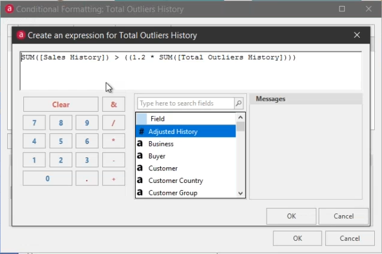This screenshot has height=254, width=382.
Task: Click the text-type icon next to Customer Country
Action: [140, 180]
